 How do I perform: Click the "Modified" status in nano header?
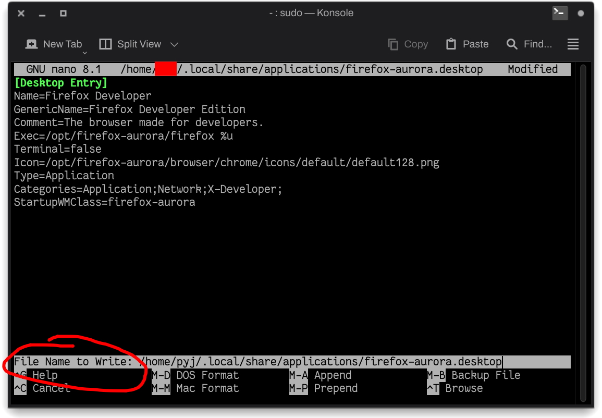click(533, 69)
